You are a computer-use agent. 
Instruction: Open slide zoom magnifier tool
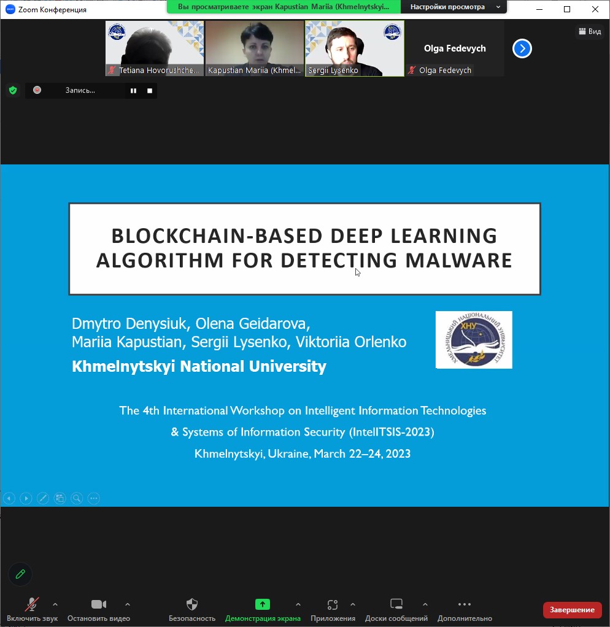point(77,498)
